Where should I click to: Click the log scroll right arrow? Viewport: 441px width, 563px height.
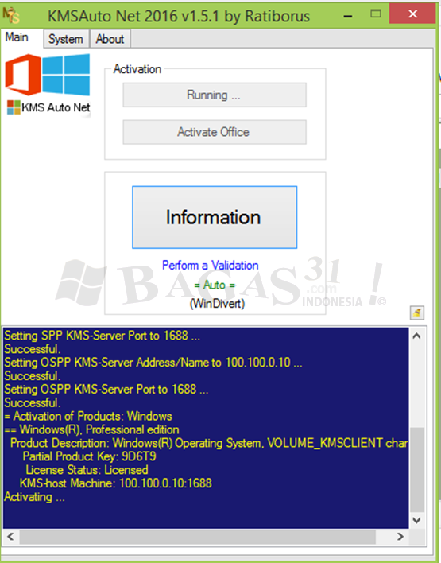(400, 537)
